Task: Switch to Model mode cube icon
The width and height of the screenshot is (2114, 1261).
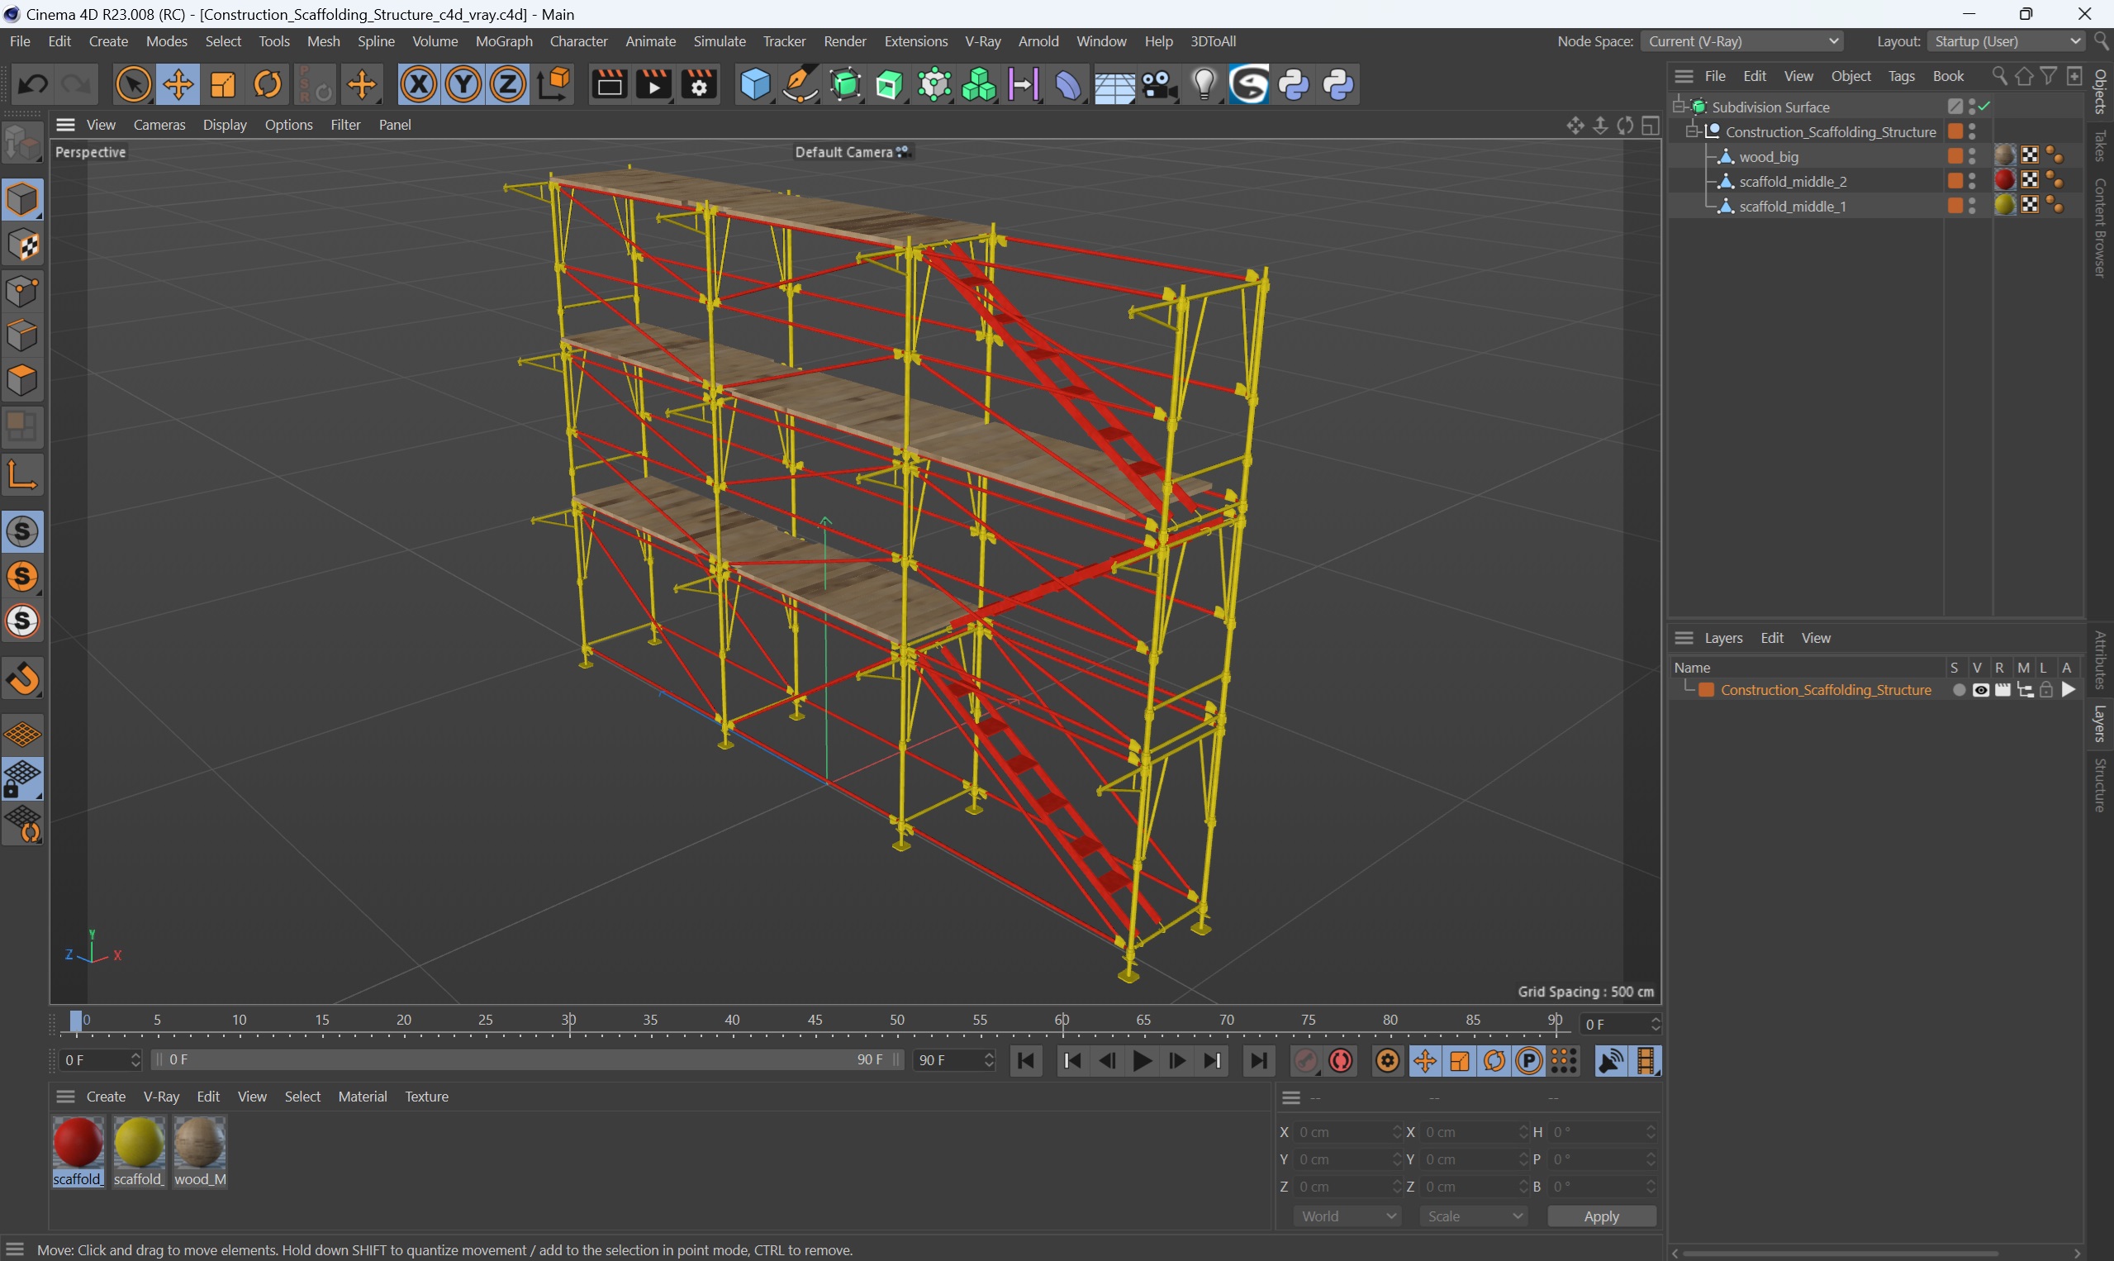Action: (x=22, y=200)
